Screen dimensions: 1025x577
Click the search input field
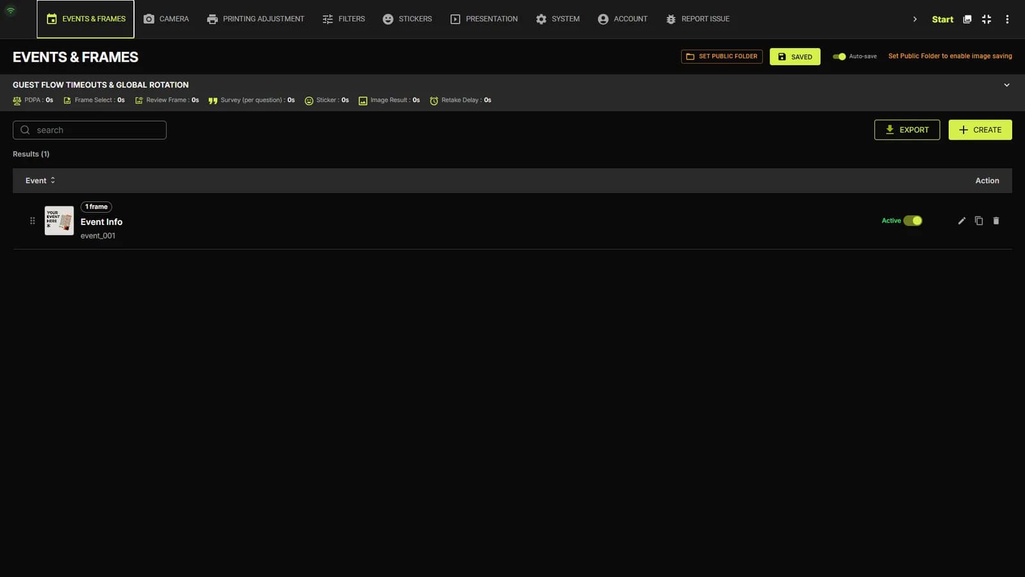tap(90, 130)
